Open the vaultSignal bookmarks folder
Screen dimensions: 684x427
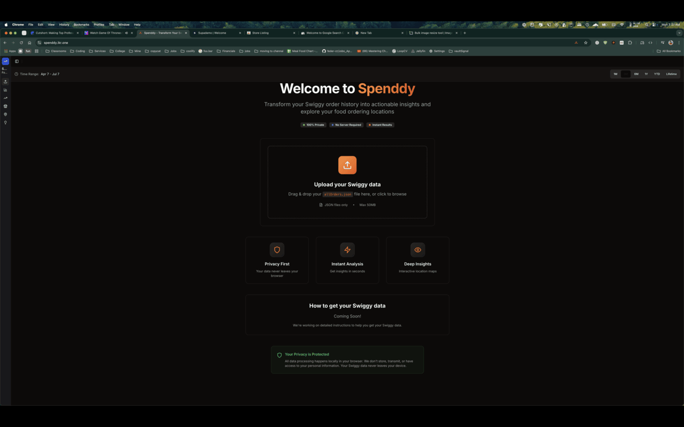pos(458,51)
